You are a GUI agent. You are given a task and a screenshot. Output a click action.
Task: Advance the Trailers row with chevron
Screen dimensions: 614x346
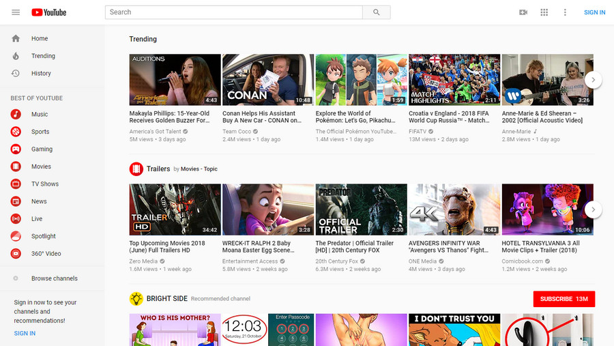tap(594, 210)
